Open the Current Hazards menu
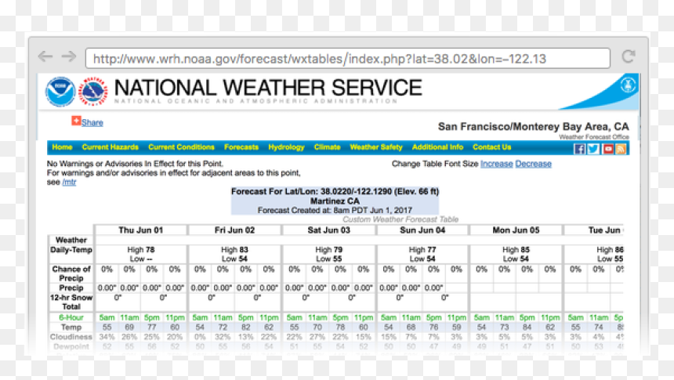674x380 pixels. pyautogui.click(x=110, y=147)
